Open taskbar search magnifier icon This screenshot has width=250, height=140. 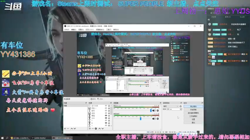[7, 138]
